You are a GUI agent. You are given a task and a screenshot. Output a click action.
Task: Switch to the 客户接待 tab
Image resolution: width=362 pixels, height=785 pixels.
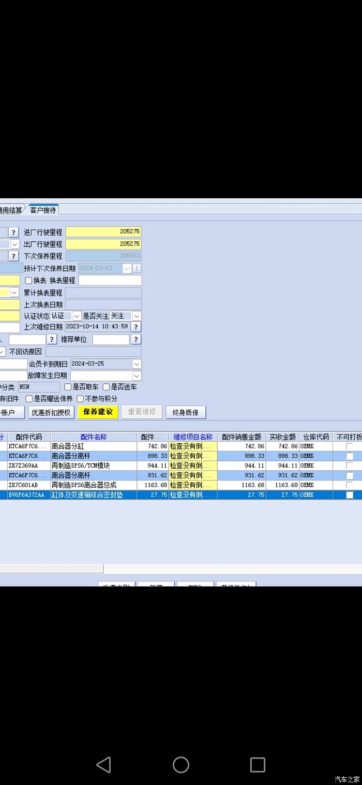[43, 210]
